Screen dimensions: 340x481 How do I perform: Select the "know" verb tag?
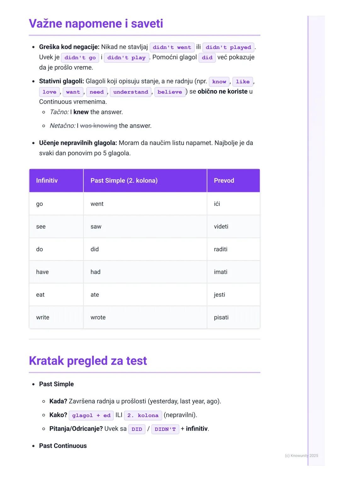[219, 82]
